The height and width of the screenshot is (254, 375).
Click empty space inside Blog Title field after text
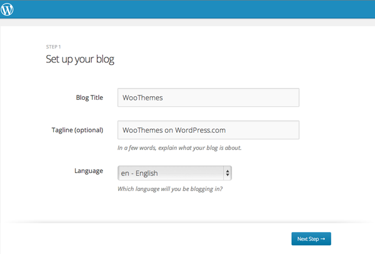coord(229,97)
